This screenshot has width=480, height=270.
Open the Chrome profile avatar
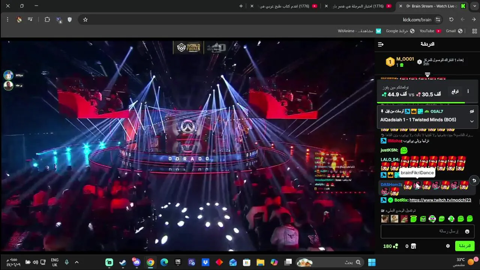click(x=19, y=19)
